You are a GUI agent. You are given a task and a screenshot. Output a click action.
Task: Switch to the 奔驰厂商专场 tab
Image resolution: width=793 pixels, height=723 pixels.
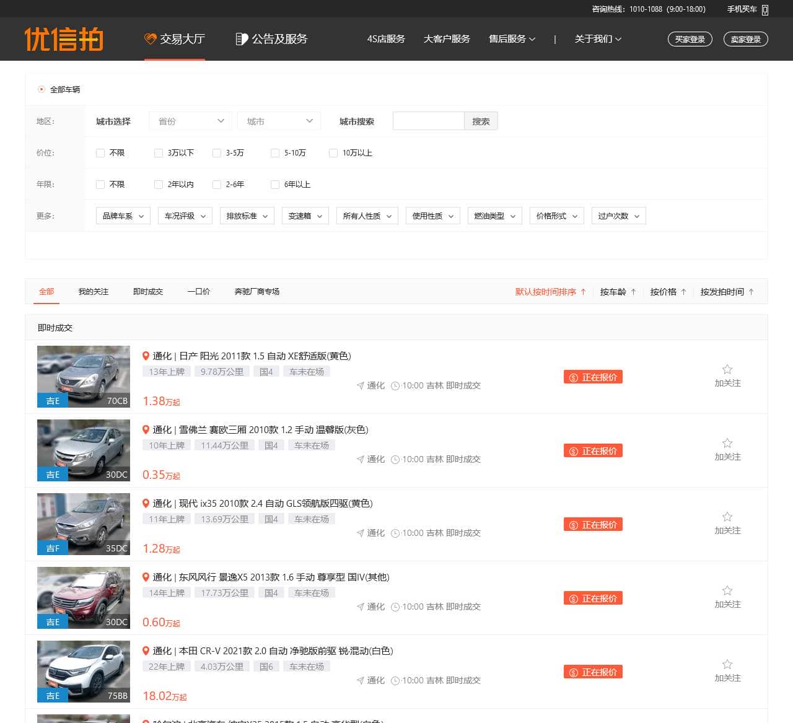pyautogui.click(x=257, y=292)
